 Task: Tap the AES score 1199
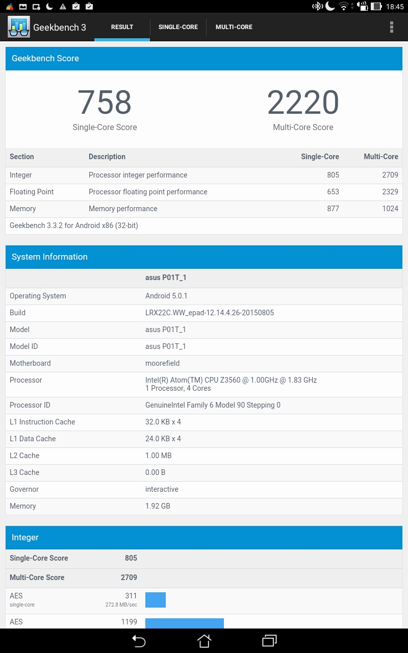129,622
